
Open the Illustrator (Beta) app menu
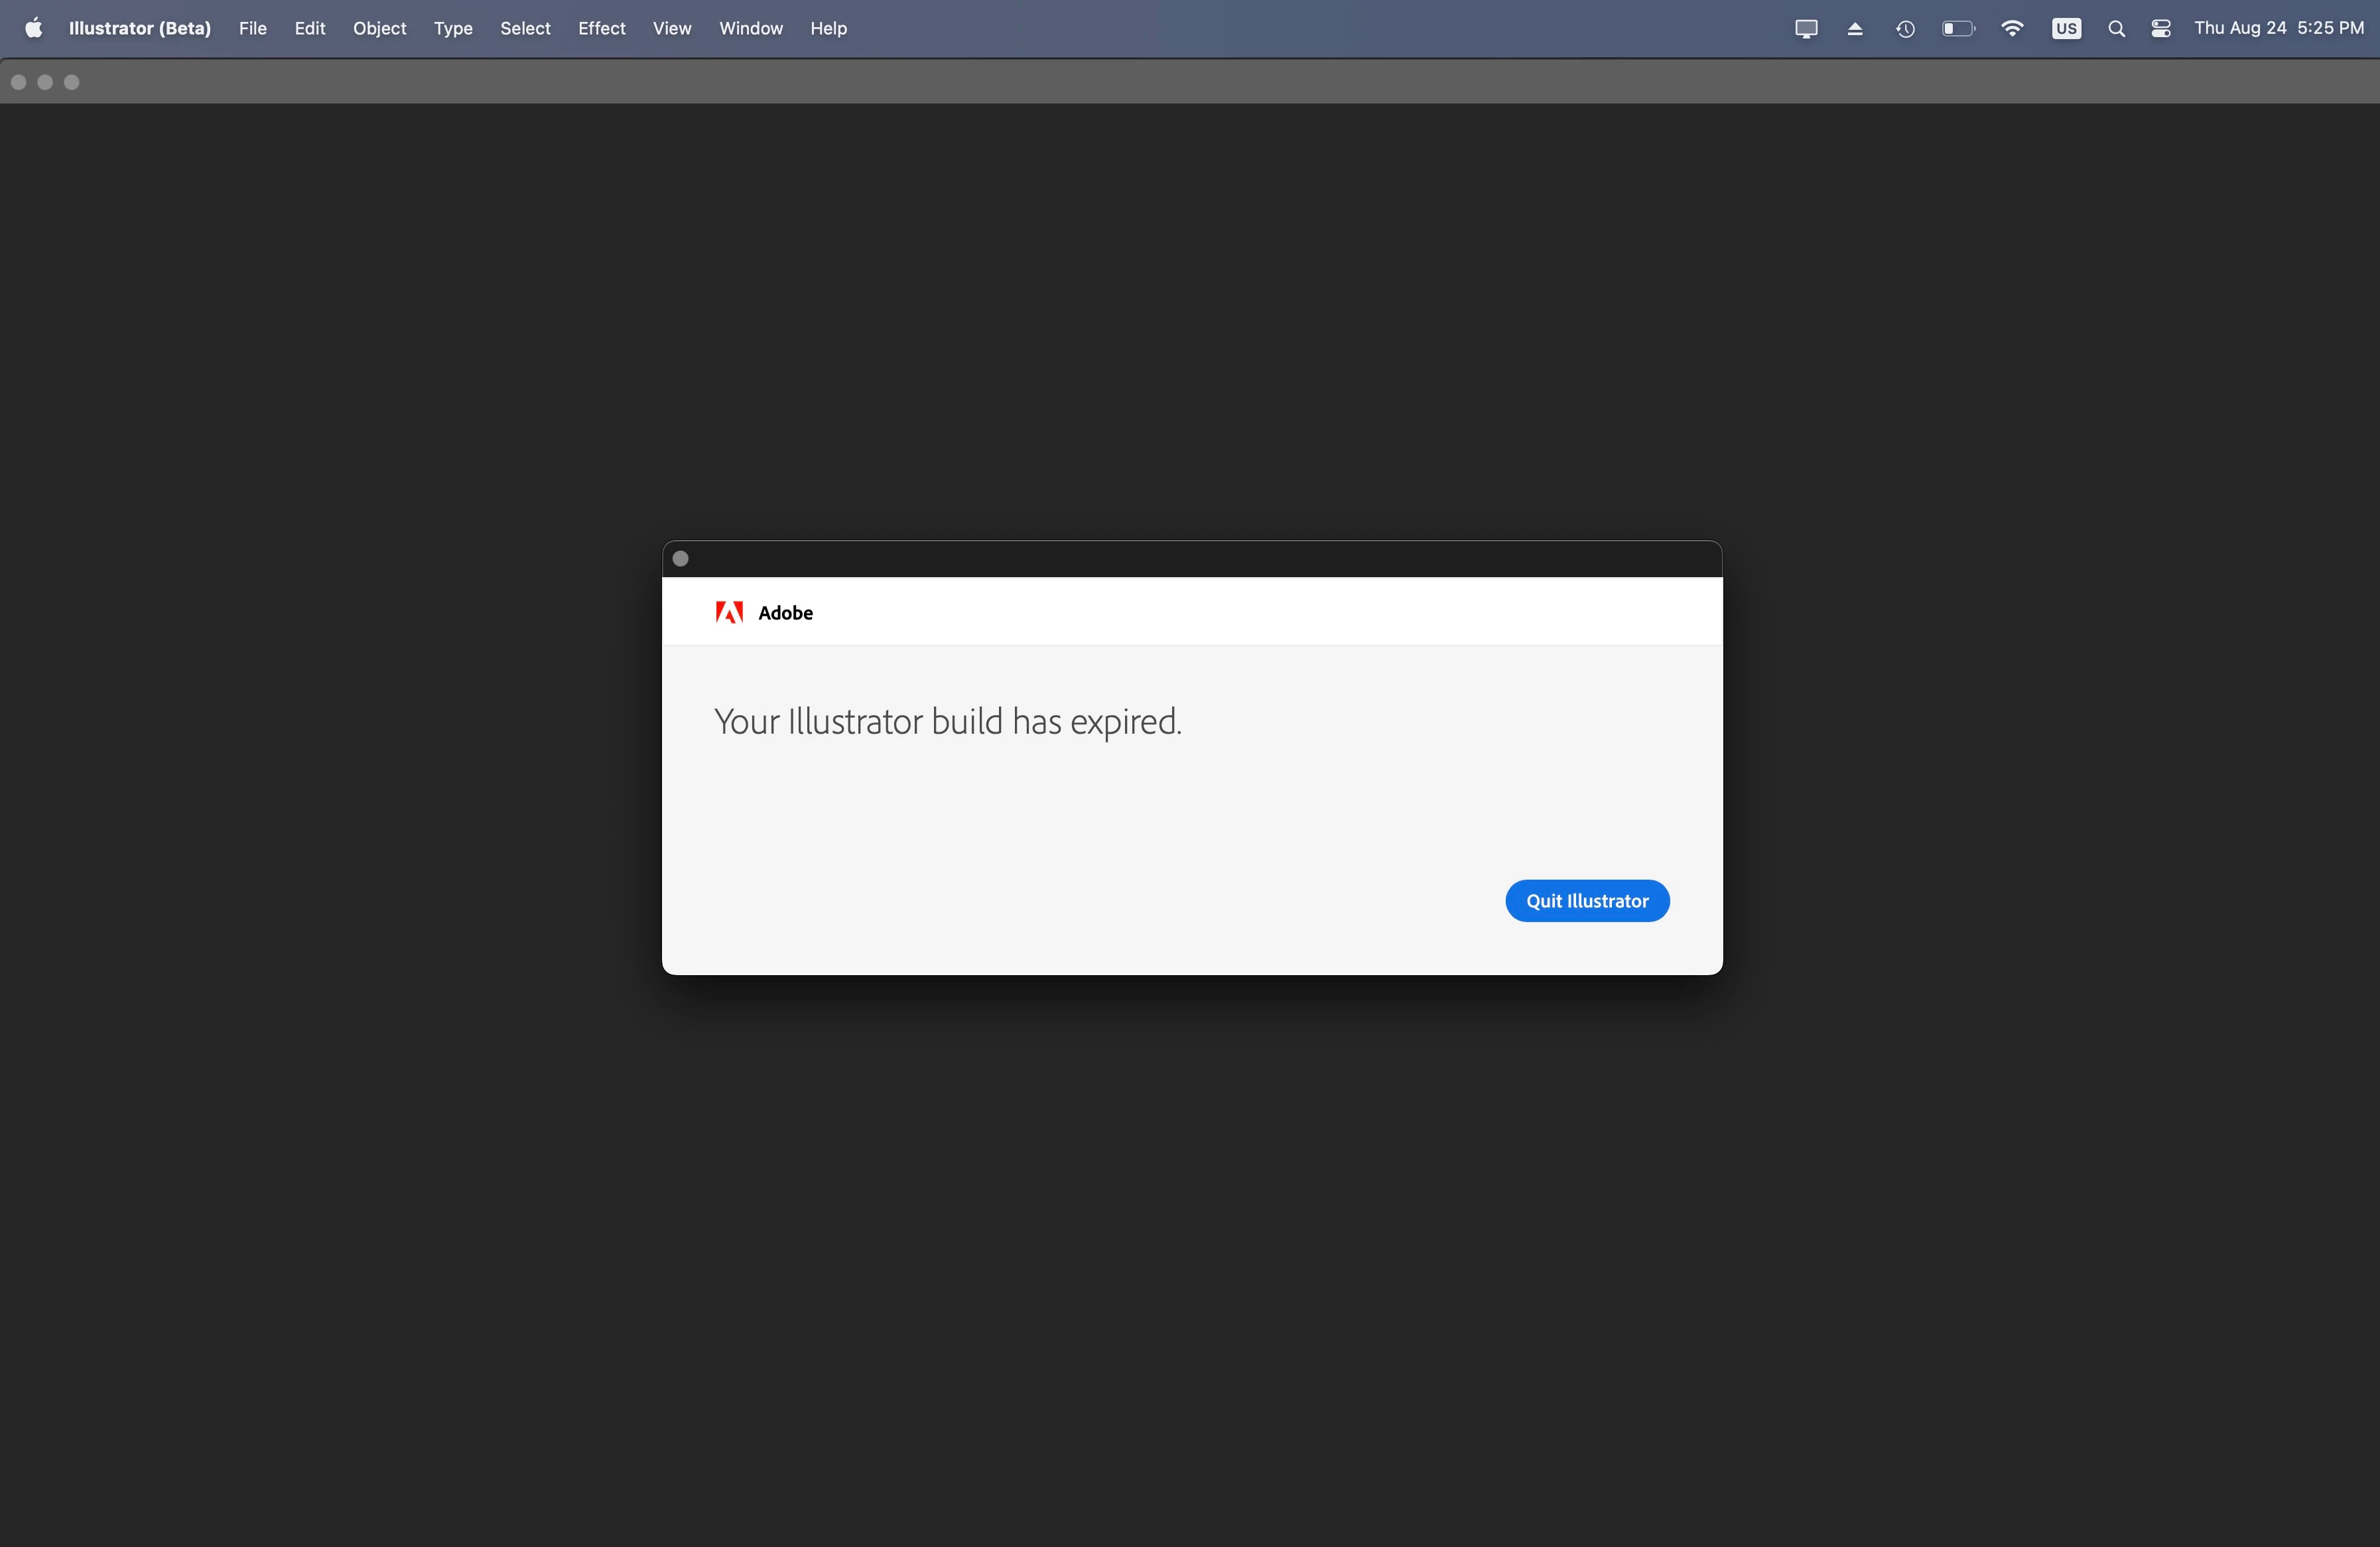tap(140, 28)
